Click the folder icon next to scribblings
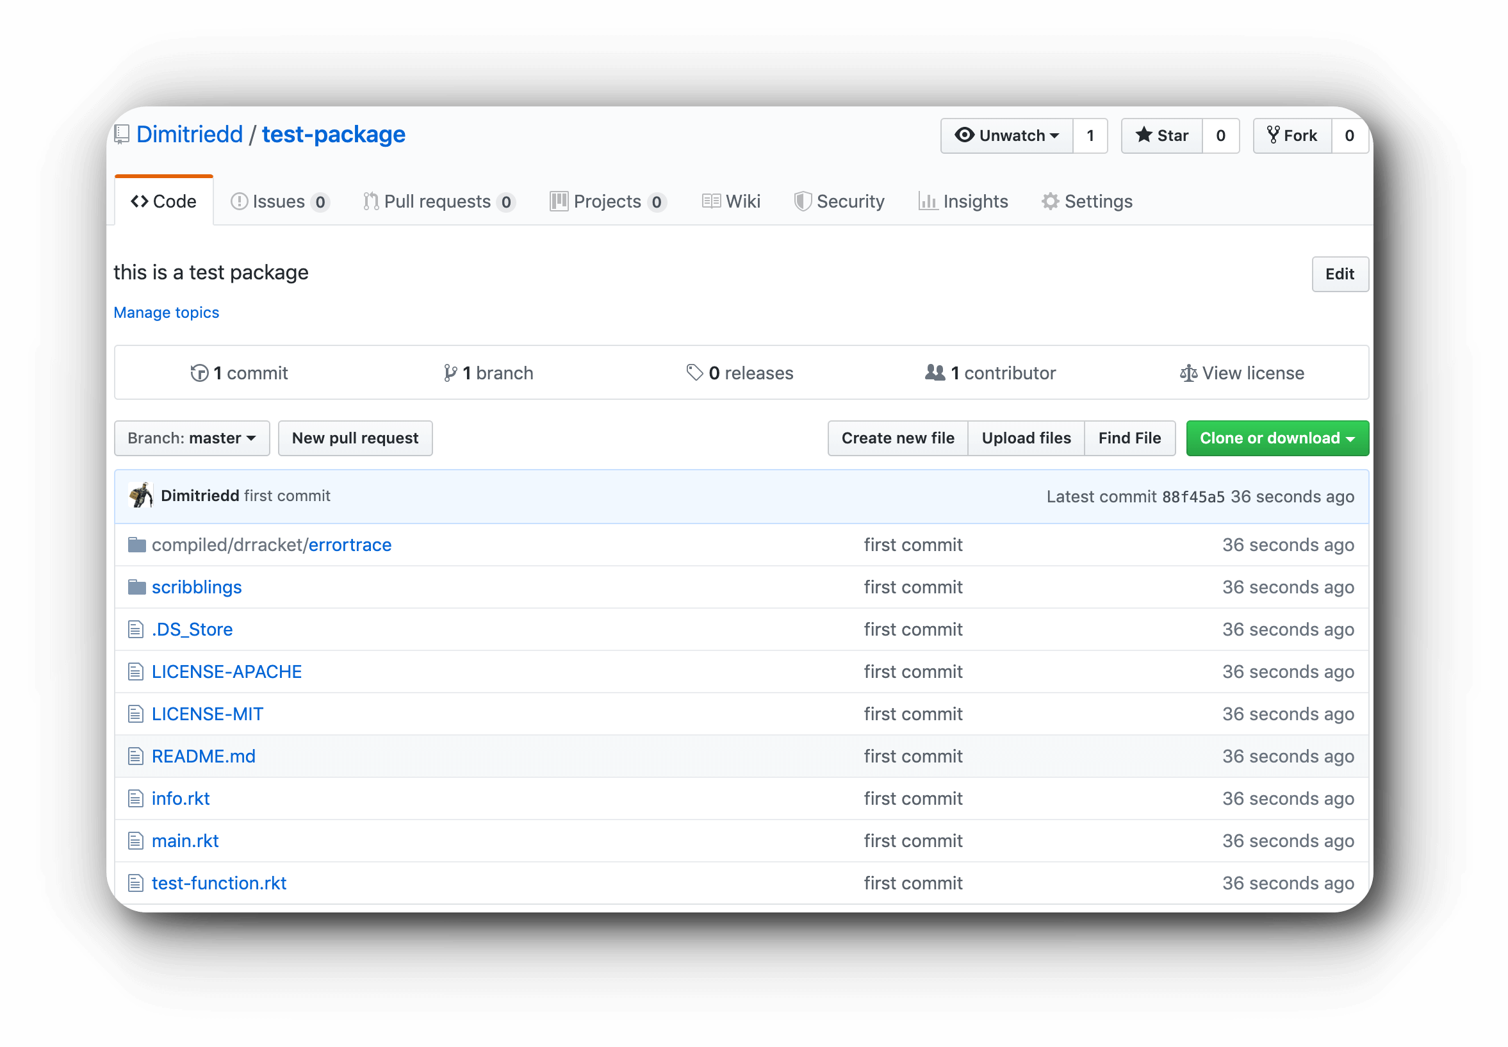Image resolution: width=1508 pixels, height=1047 pixels. [136, 586]
